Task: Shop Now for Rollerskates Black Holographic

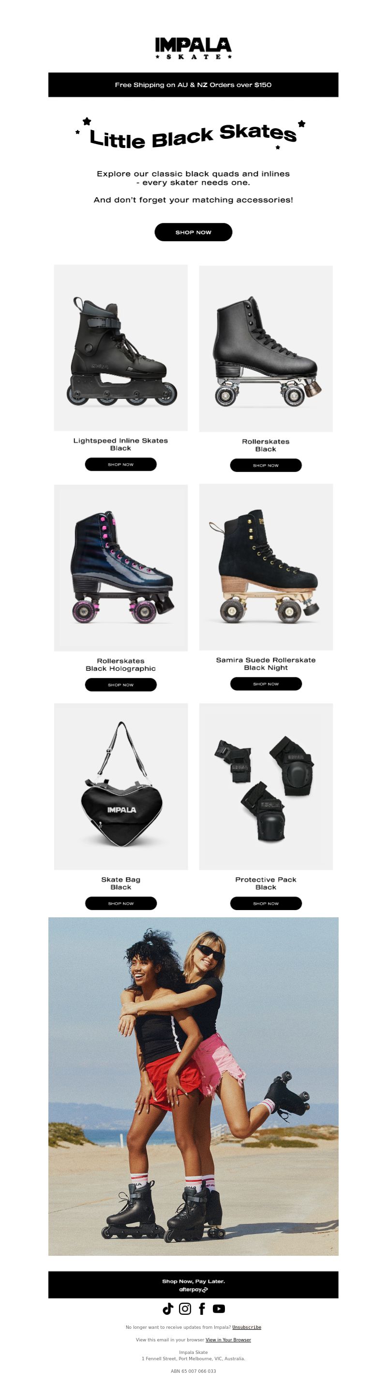Action: pyautogui.click(x=120, y=685)
